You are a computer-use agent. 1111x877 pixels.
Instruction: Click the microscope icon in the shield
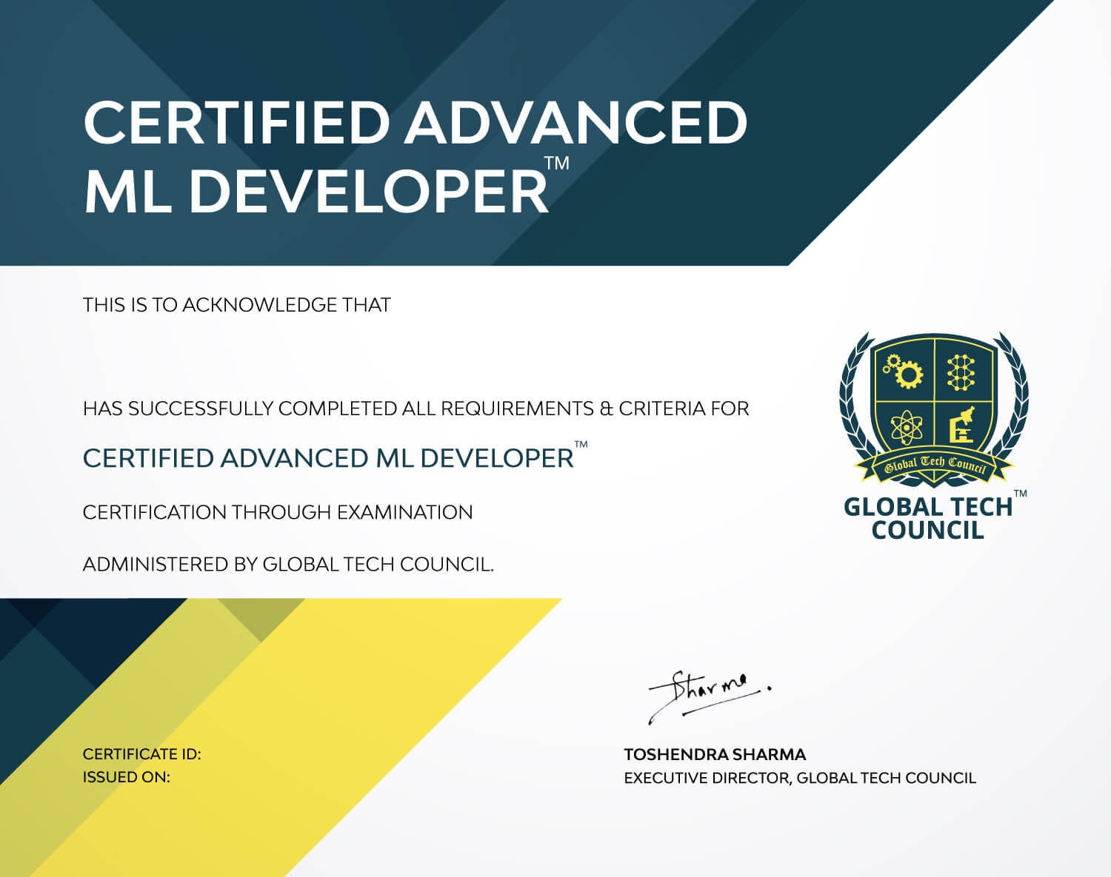pos(961,425)
